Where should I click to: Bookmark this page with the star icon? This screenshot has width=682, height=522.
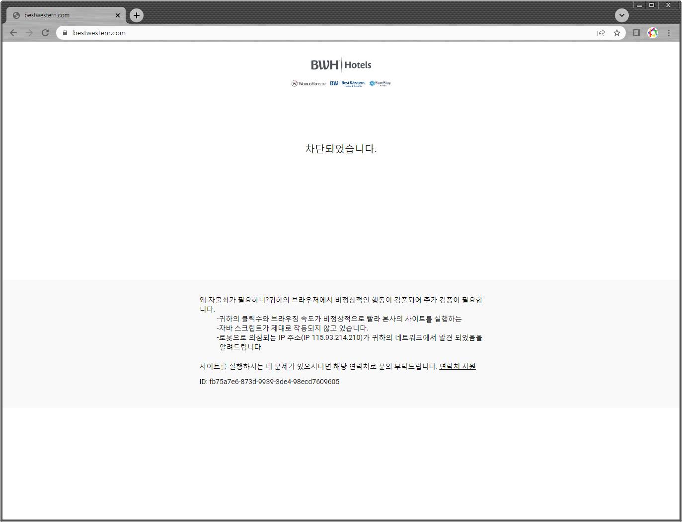click(617, 33)
